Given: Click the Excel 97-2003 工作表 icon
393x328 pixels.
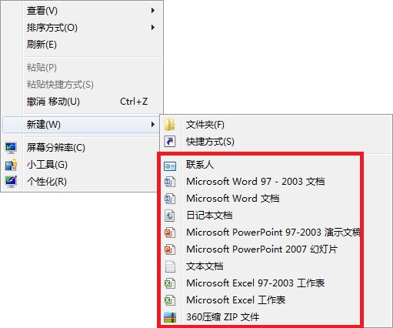Looking at the screenshot, I should [170, 283].
